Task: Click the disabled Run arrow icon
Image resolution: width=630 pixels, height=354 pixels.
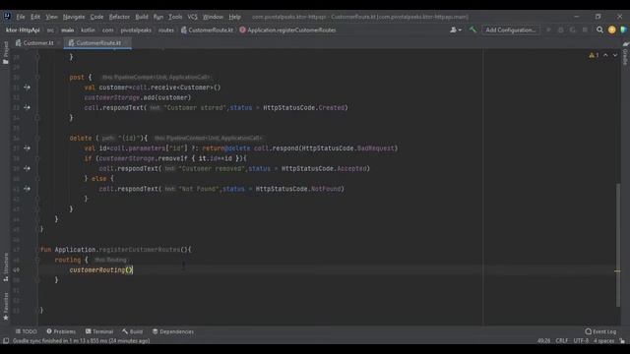Action: coord(548,29)
